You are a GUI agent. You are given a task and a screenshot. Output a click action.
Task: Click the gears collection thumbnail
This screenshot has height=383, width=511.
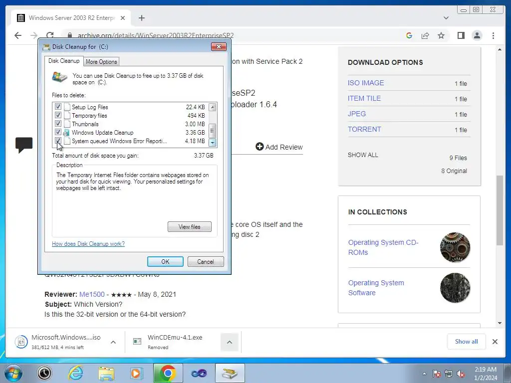[x=455, y=247]
